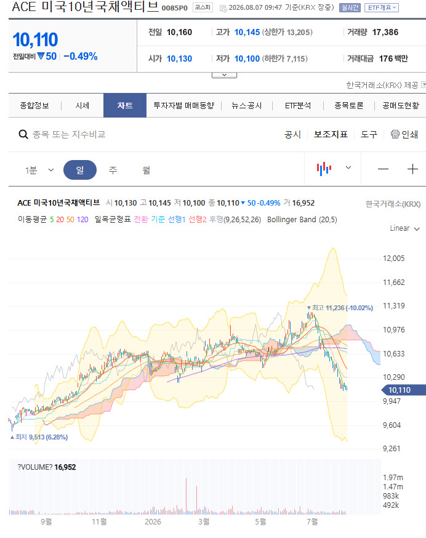Click the 실시간 realtime badge
426x538 pixels.
pyautogui.click(x=350, y=7)
